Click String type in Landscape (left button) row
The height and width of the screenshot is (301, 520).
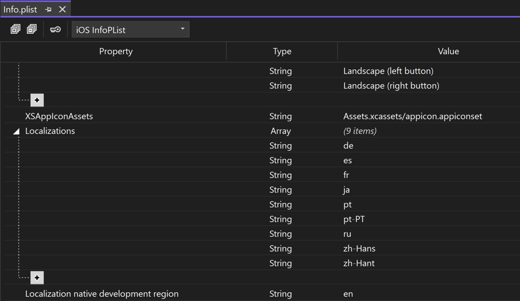pyautogui.click(x=281, y=71)
